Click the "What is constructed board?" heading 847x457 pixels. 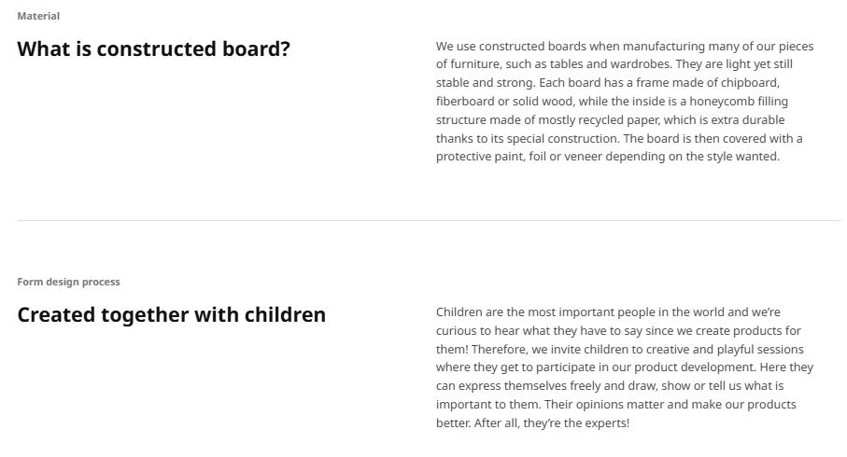pyautogui.click(x=153, y=49)
